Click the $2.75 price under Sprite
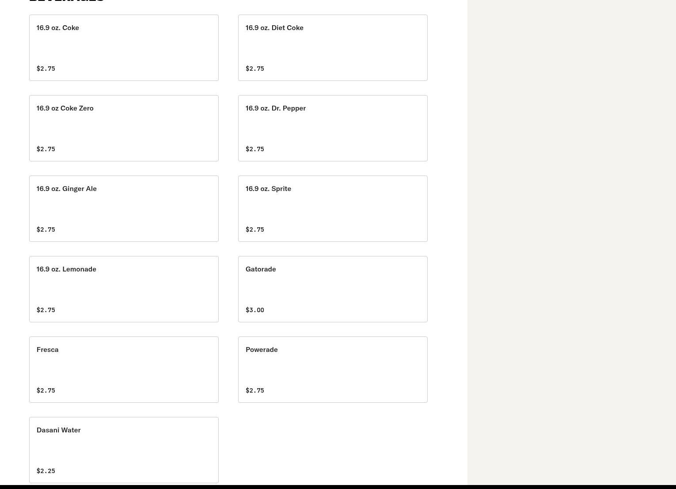The width and height of the screenshot is (676, 489). [x=255, y=229]
